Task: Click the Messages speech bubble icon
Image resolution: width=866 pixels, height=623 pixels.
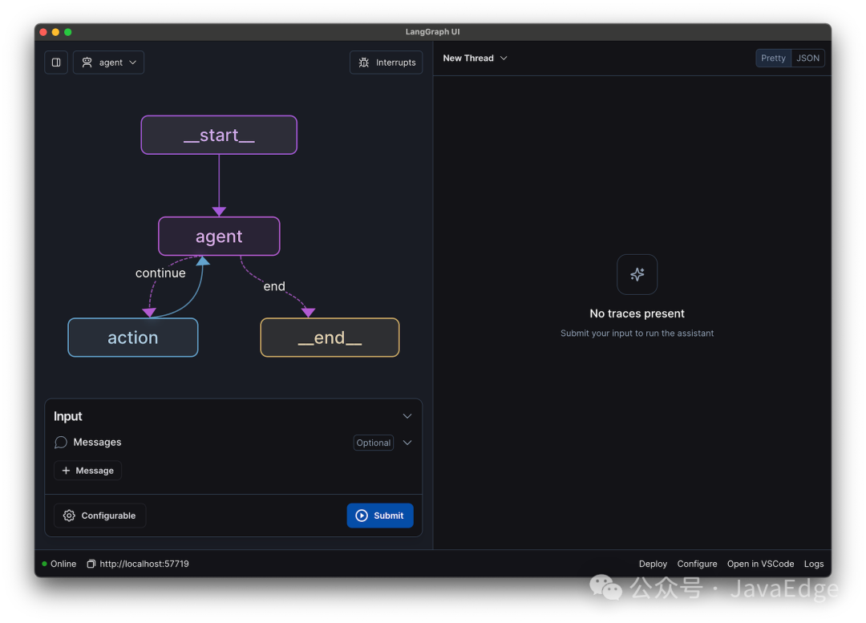Action: pyautogui.click(x=61, y=443)
